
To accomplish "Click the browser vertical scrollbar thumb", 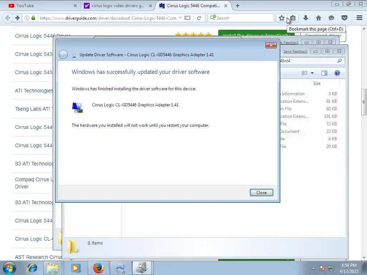I will coord(364,102).
